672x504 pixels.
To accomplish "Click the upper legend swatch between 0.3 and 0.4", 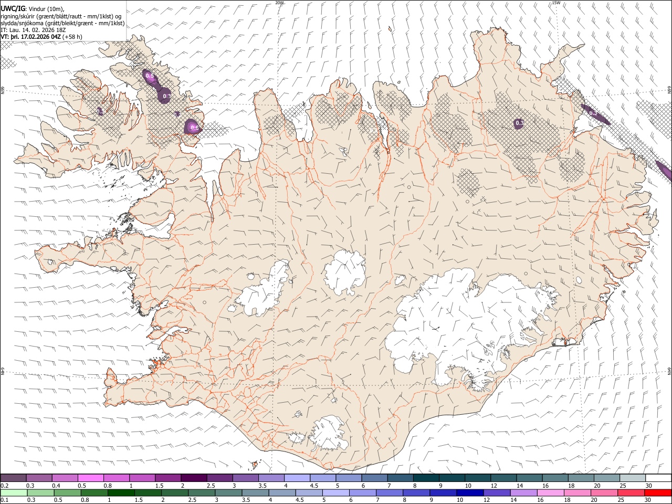I will [39, 478].
